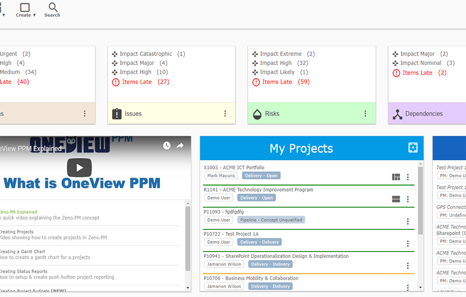Click Delivery - Open badge for X1003

click(x=261, y=175)
